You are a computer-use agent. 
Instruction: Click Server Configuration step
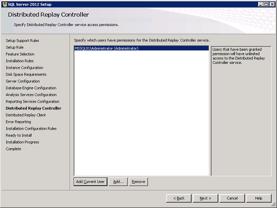click(23, 81)
